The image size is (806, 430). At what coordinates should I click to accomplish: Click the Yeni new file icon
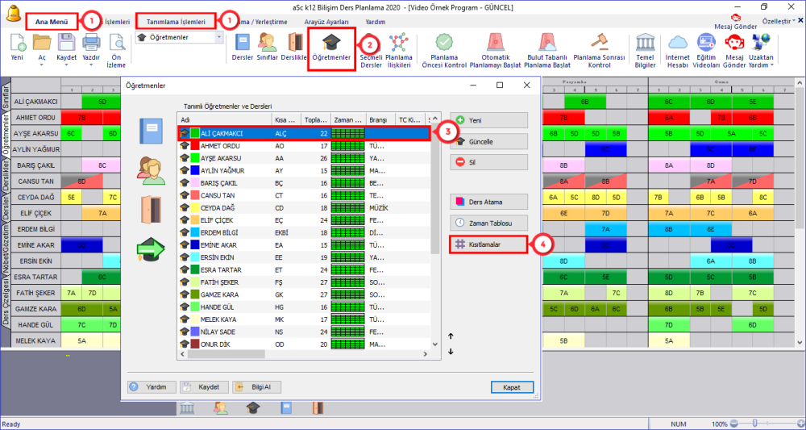coord(17,43)
